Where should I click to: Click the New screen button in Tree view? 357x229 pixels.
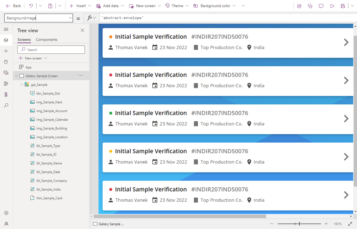click(x=33, y=58)
